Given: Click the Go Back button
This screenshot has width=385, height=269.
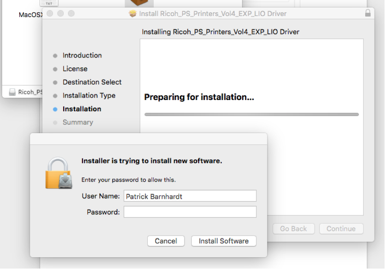Looking at the screenshot, I should [x=293, y=229].
